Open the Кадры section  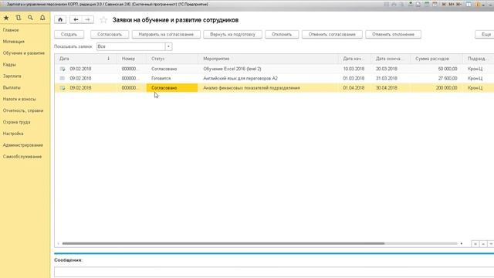coord(9,65)
